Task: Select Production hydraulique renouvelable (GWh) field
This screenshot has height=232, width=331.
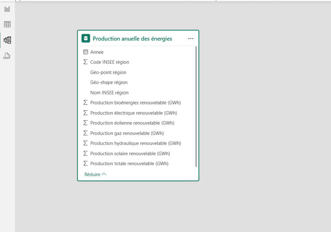Action: pos(136,143)
